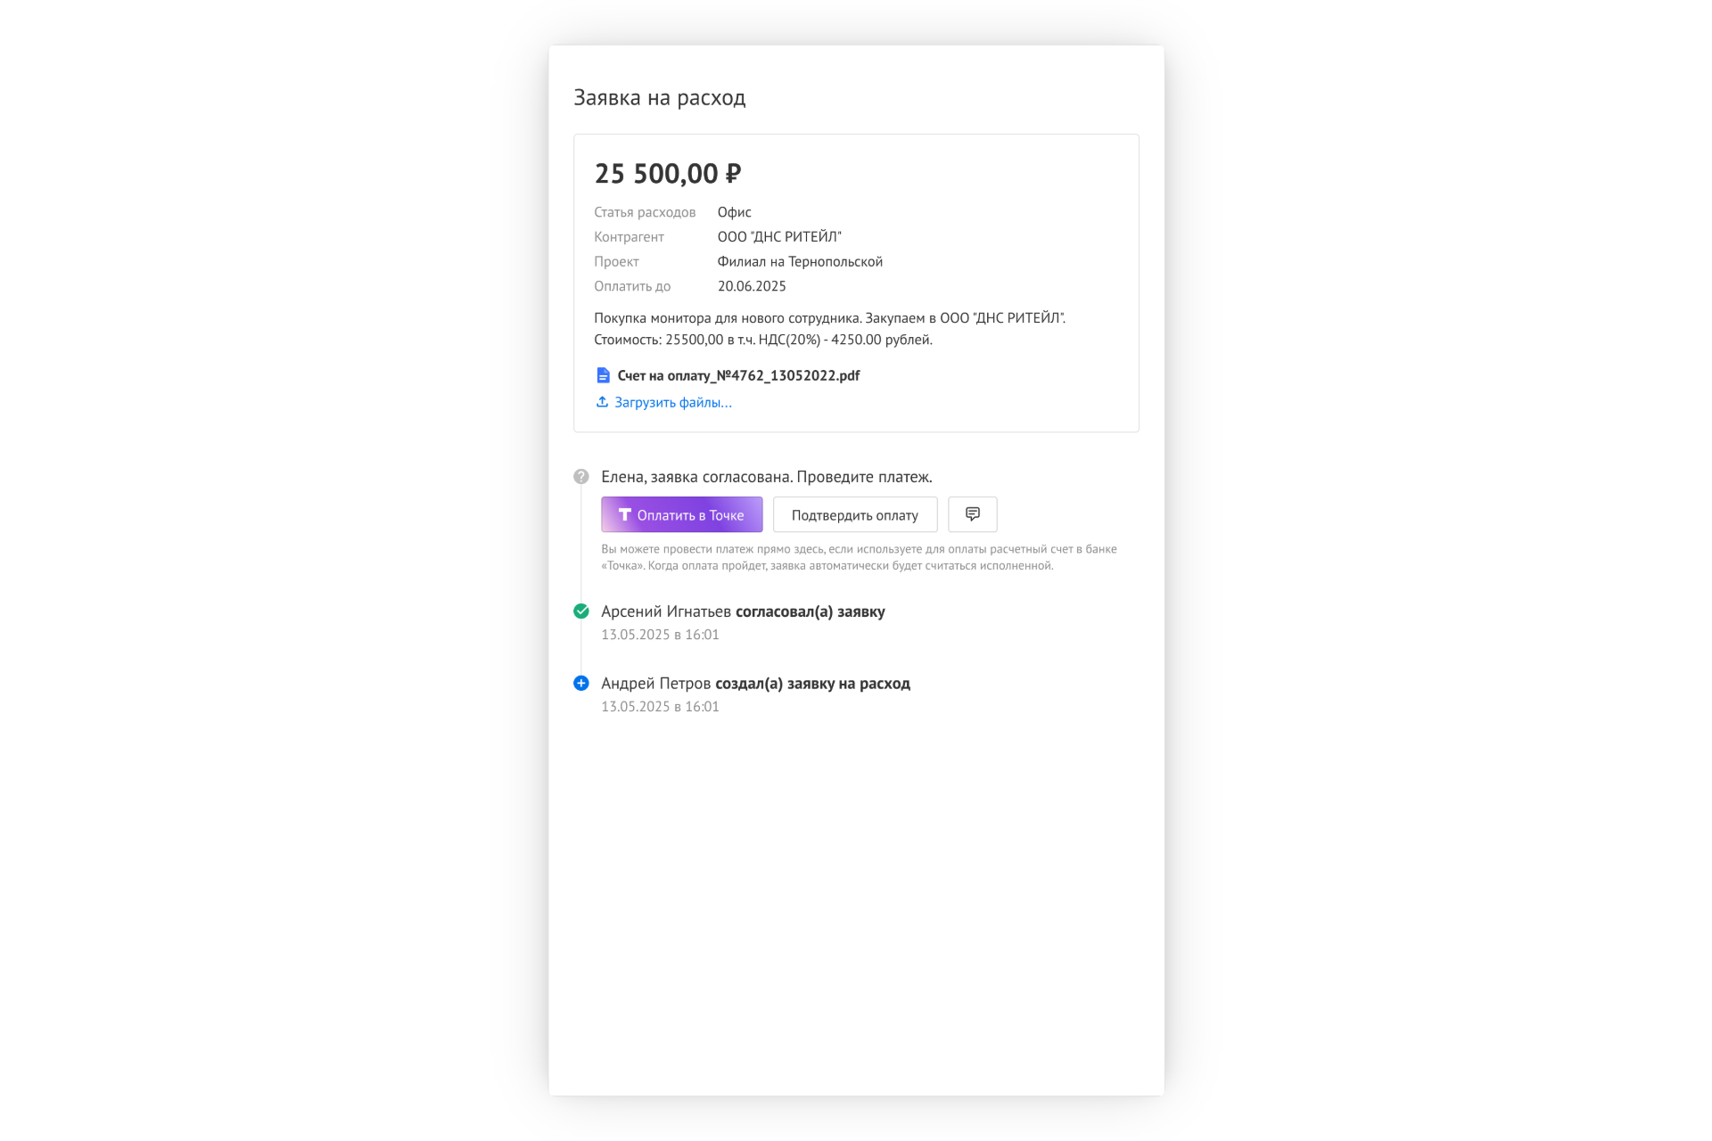The height and width of the screenshot is (1141, 1712).
Task: Click the "Филиал на Тернопольской" project value
Action: pos(800,262)
